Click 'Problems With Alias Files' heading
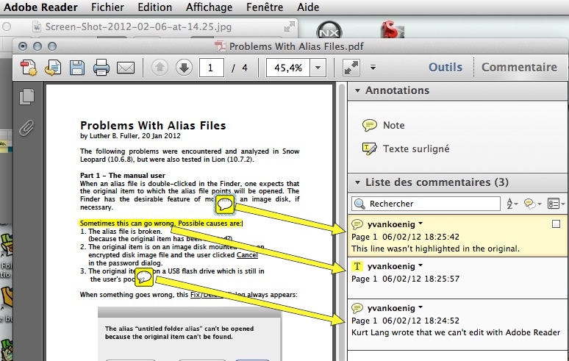 pyautogui.click(x=153, y=126)
